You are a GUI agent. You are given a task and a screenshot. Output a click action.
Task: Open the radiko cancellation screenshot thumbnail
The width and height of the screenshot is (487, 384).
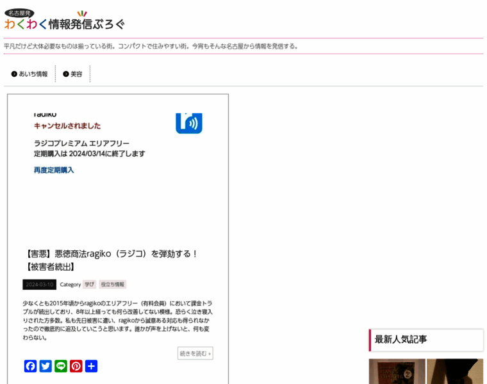tap(118, 176)
